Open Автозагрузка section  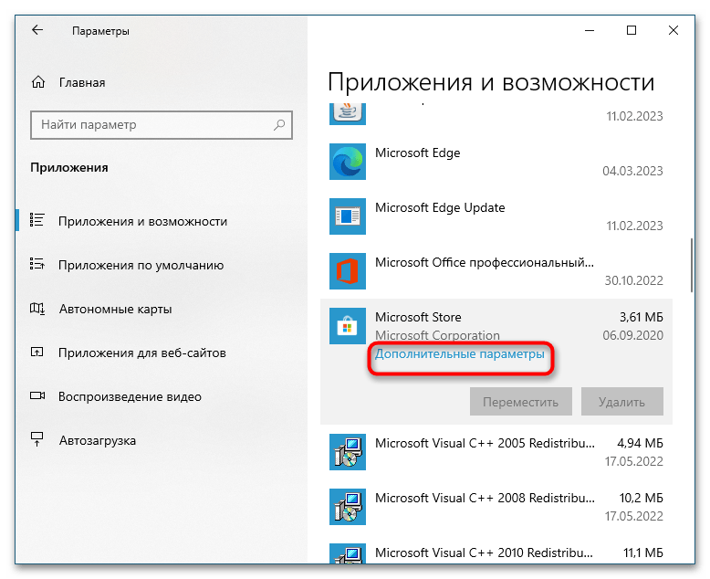(98, 440)
